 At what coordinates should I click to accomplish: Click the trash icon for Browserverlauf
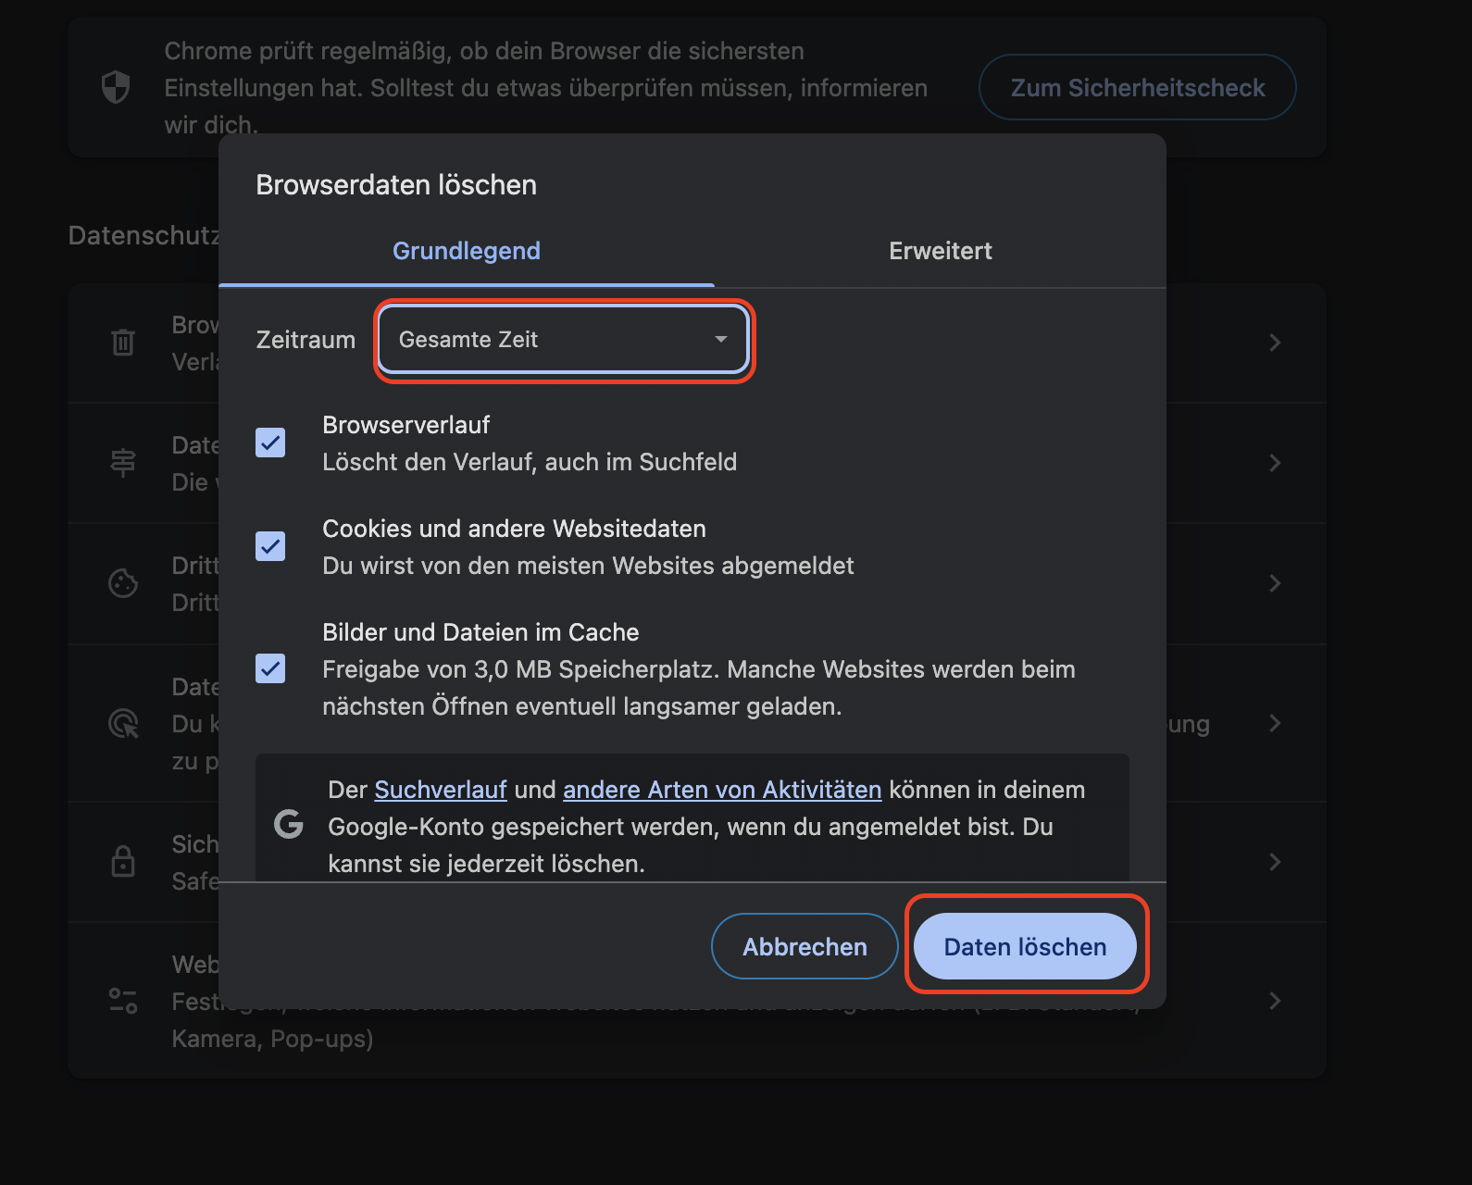tap(123, 343)
